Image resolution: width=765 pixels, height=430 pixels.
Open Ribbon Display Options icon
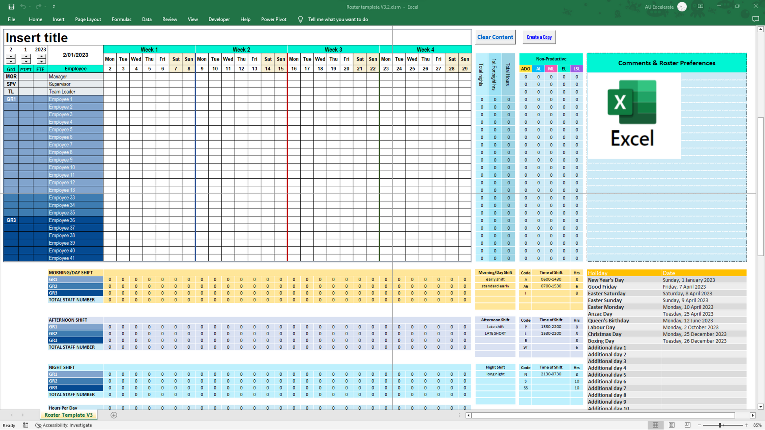(701, 6)
